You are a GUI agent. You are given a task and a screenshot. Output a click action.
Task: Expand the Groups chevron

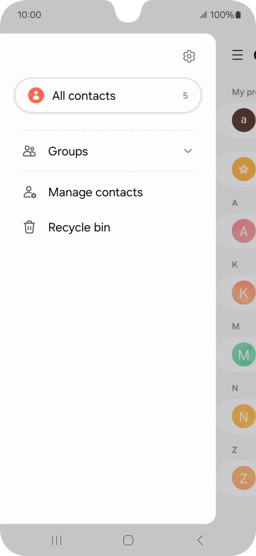pos(188,151)
